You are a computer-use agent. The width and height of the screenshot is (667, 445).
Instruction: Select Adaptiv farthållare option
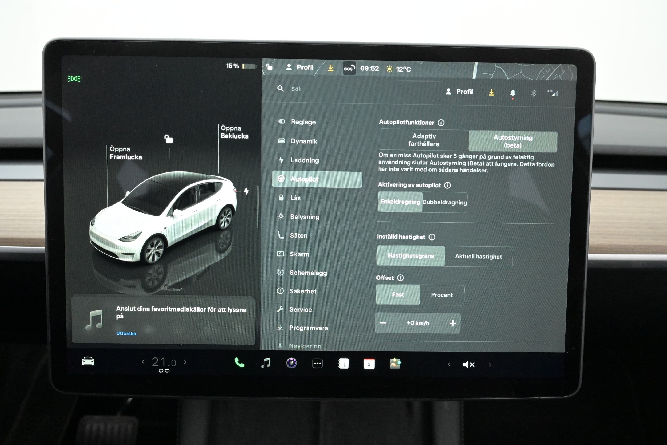pyautogui.click(x=424, y=140)
